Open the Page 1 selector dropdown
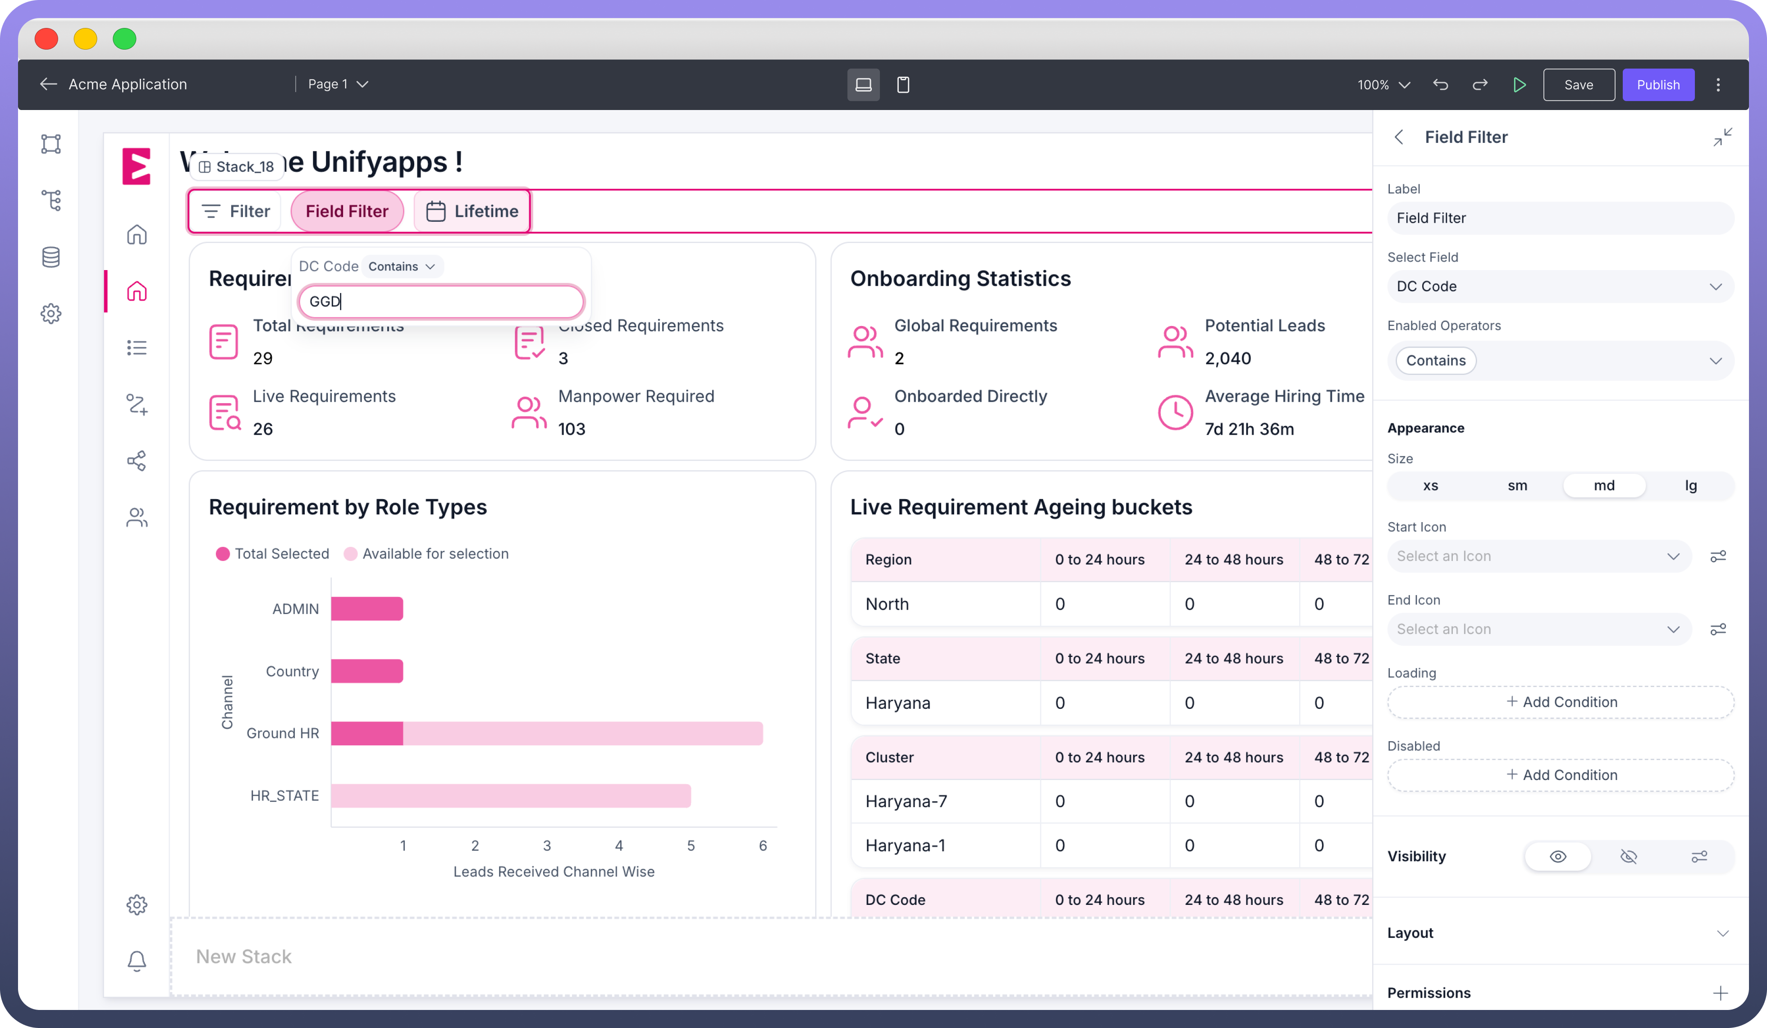The height and width of the screenshot is (1028, 1767). [338, 84]
